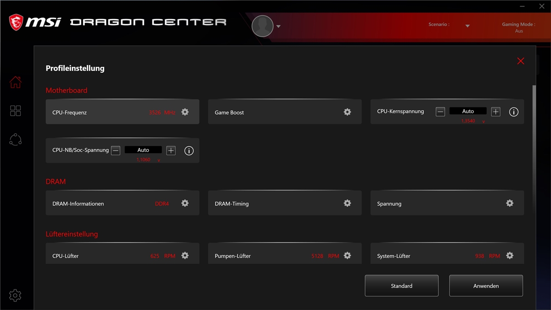Click the 1,1060 V SoC voltage reading
The image size is (551, 310).
pos(148,160)
